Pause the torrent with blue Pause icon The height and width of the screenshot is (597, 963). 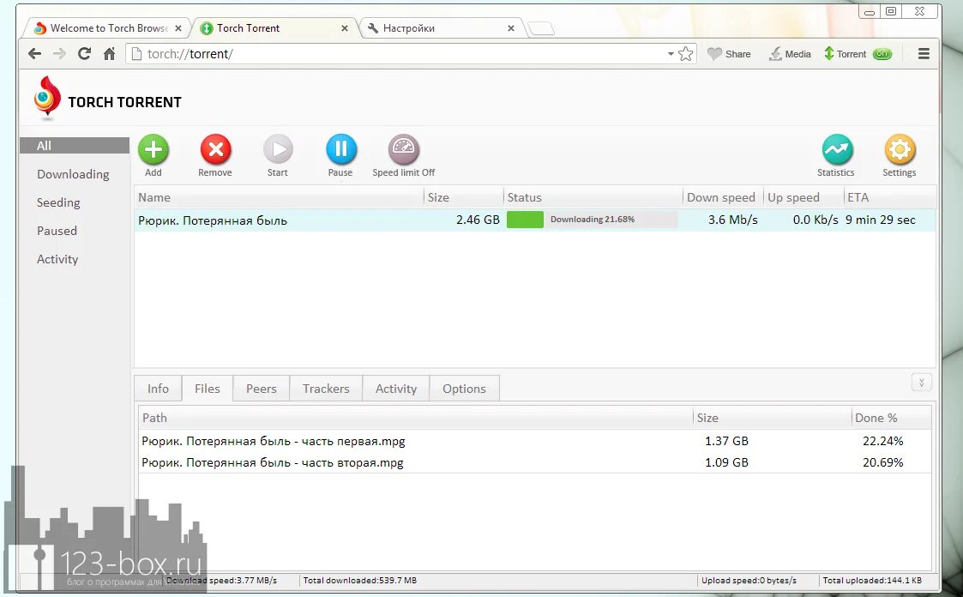click(x=340, y=149)
